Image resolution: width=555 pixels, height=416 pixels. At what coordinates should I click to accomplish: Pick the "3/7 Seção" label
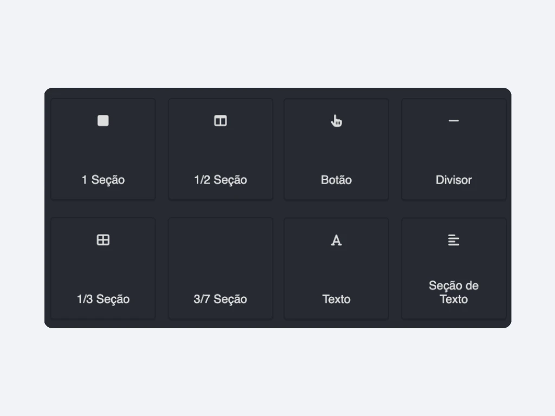[x=221, y=299]
